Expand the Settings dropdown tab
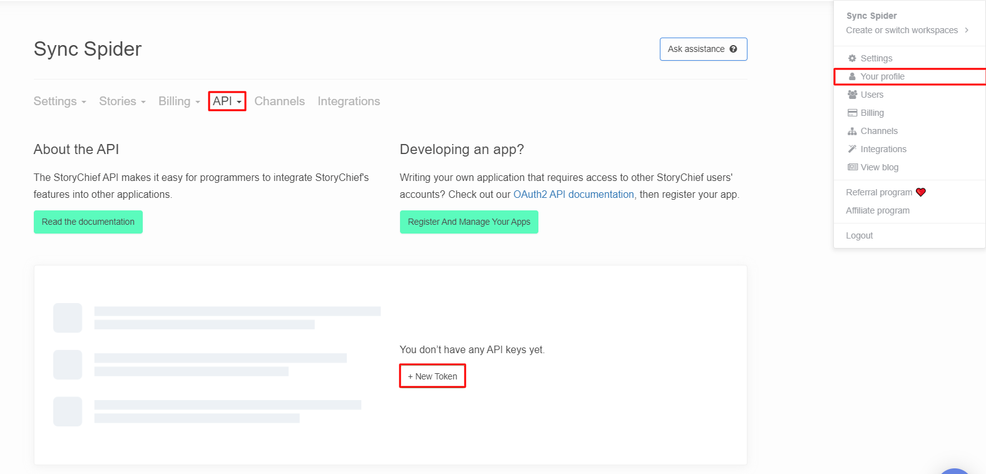 click(x=59, y=101)
